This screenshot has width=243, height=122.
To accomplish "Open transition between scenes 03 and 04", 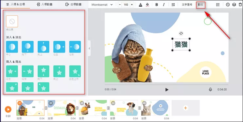I will coord(108,108).
